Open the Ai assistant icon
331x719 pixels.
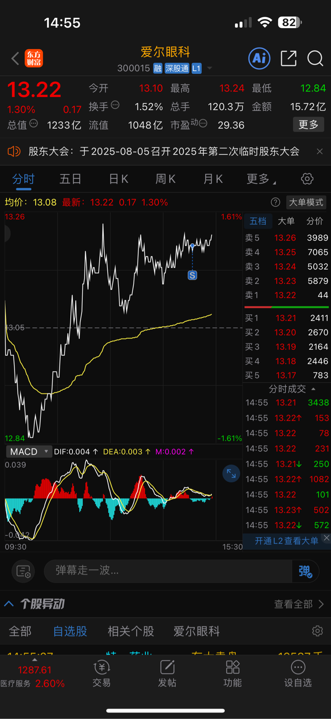[x=259, y=58]
